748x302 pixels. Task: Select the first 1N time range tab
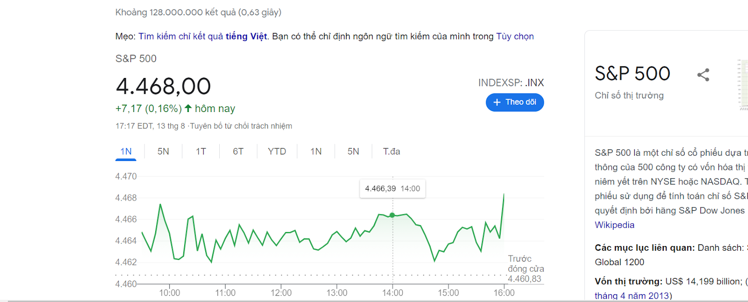(x=126, y=152)
